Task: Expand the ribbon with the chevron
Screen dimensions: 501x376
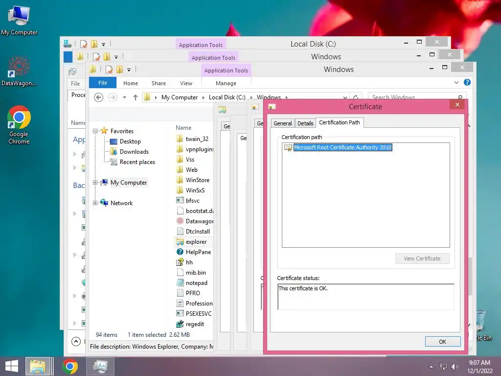Action: (456, 82)
